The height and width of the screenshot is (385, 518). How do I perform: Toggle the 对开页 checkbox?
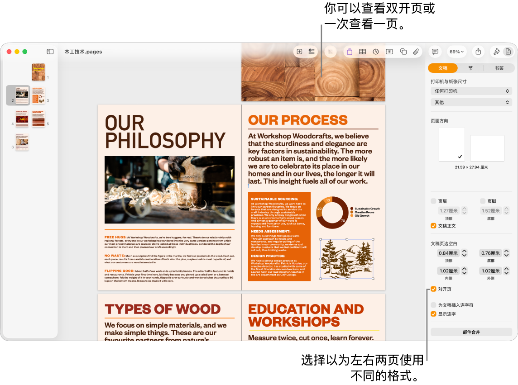(x=433, y=289)
